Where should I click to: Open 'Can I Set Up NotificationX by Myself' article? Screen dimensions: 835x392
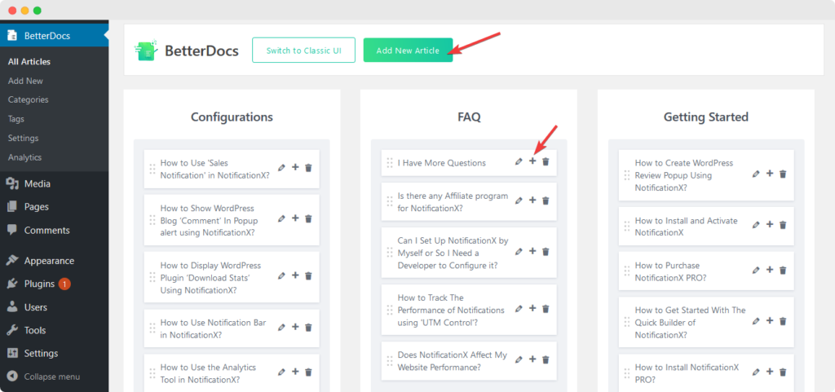tap(453, 253)
